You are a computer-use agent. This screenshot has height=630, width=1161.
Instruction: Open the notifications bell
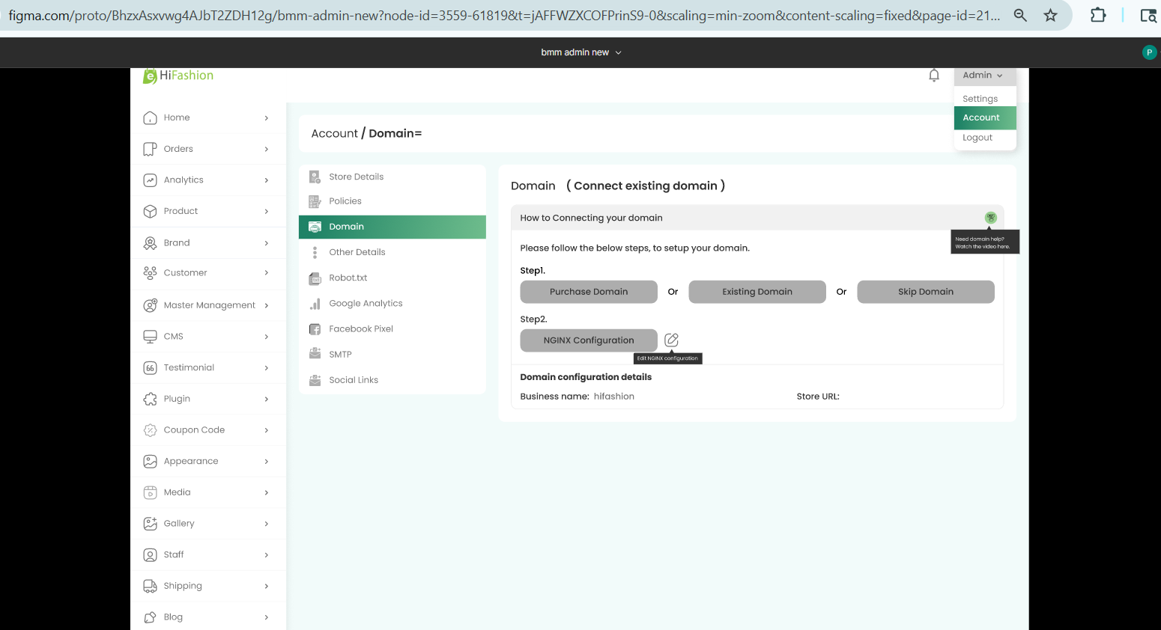(x=934, y=75)
